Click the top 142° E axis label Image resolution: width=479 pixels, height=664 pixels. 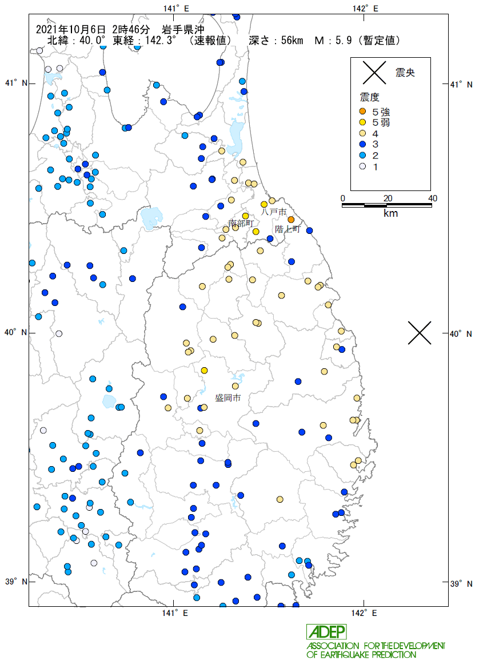point(365,8)
